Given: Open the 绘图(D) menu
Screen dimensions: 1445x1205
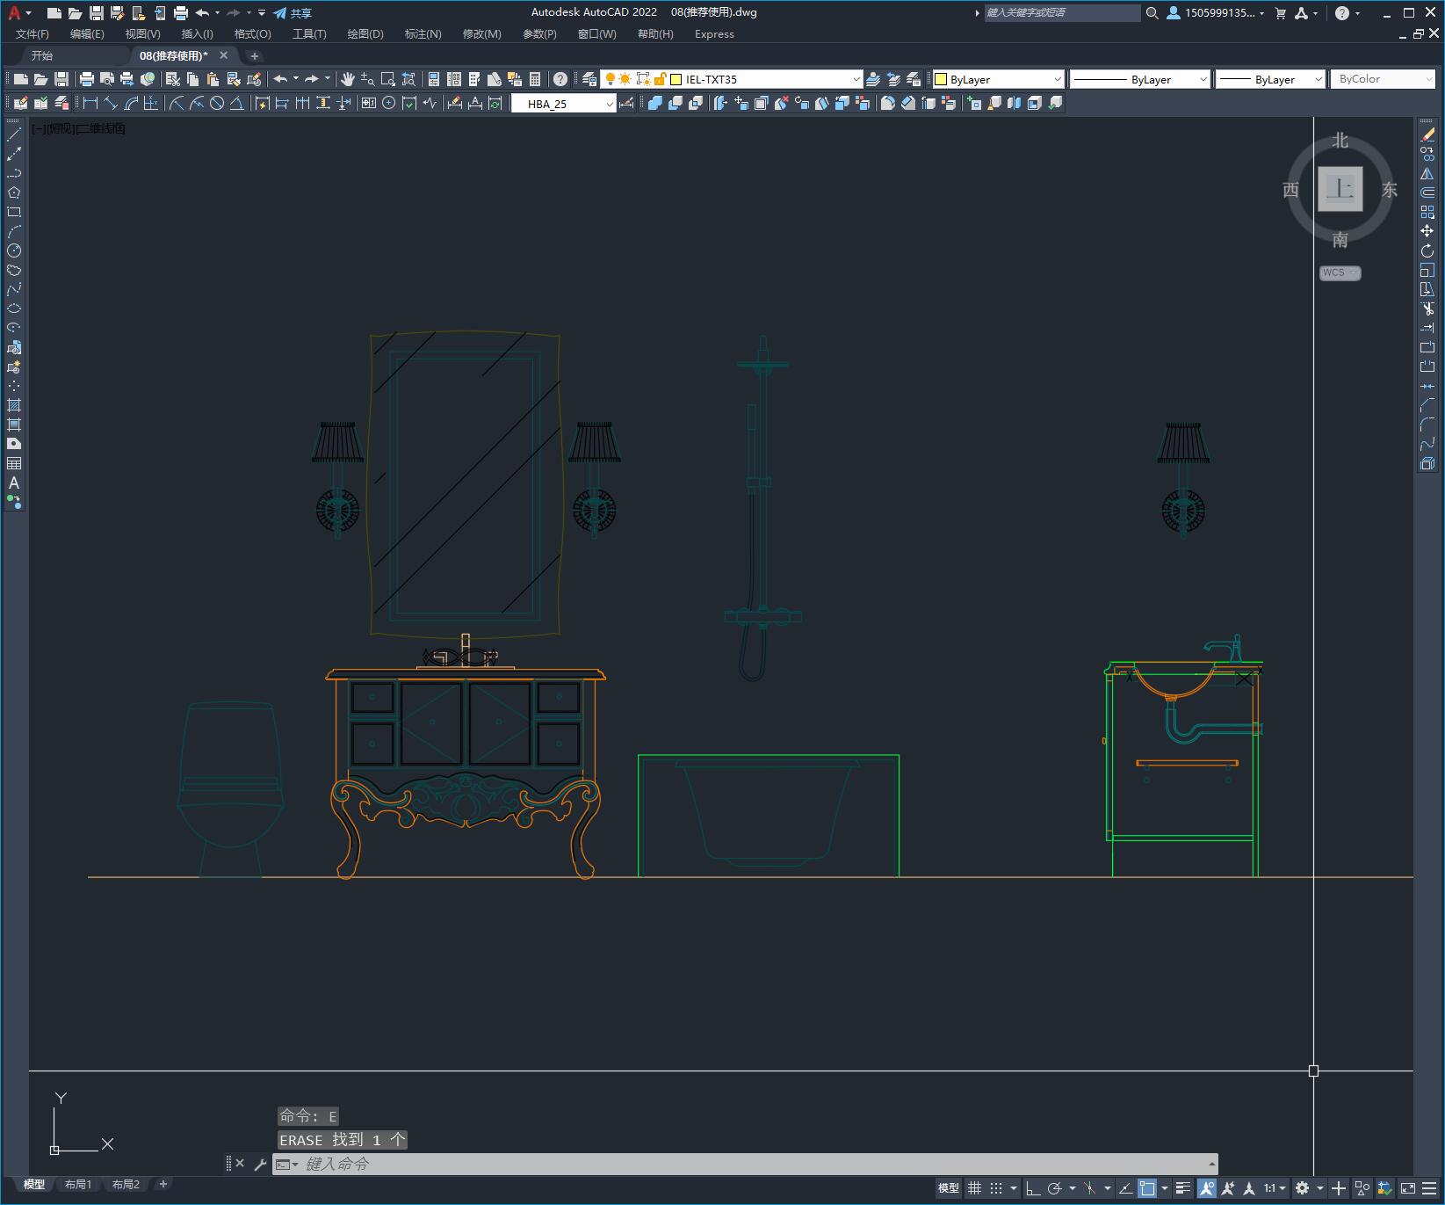Looking at the screenshot, I should click(x=365, y=34).
